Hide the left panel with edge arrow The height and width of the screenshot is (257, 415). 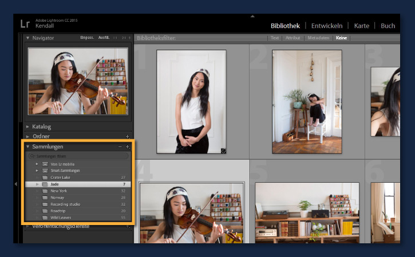(16, 184)
